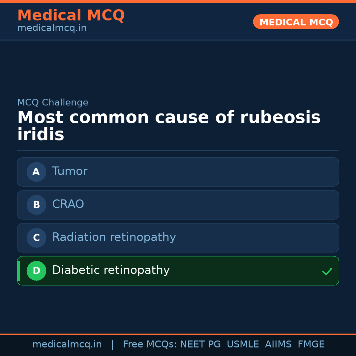Click USMLE in the footer
The image size is (356, 356).
[x=243, y=344]
